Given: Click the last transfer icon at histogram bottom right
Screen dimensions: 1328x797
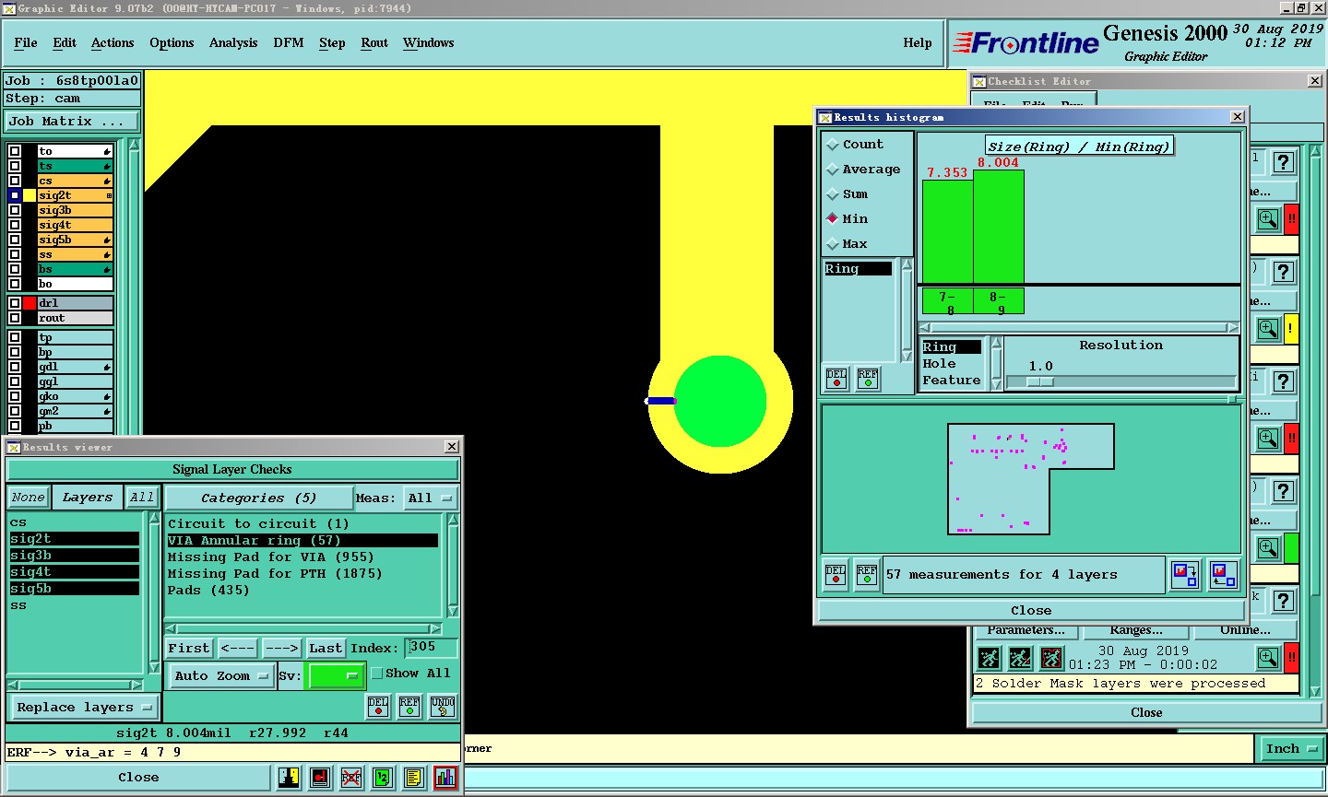Looking at the screenshot, I should [x=1223, y=575].
